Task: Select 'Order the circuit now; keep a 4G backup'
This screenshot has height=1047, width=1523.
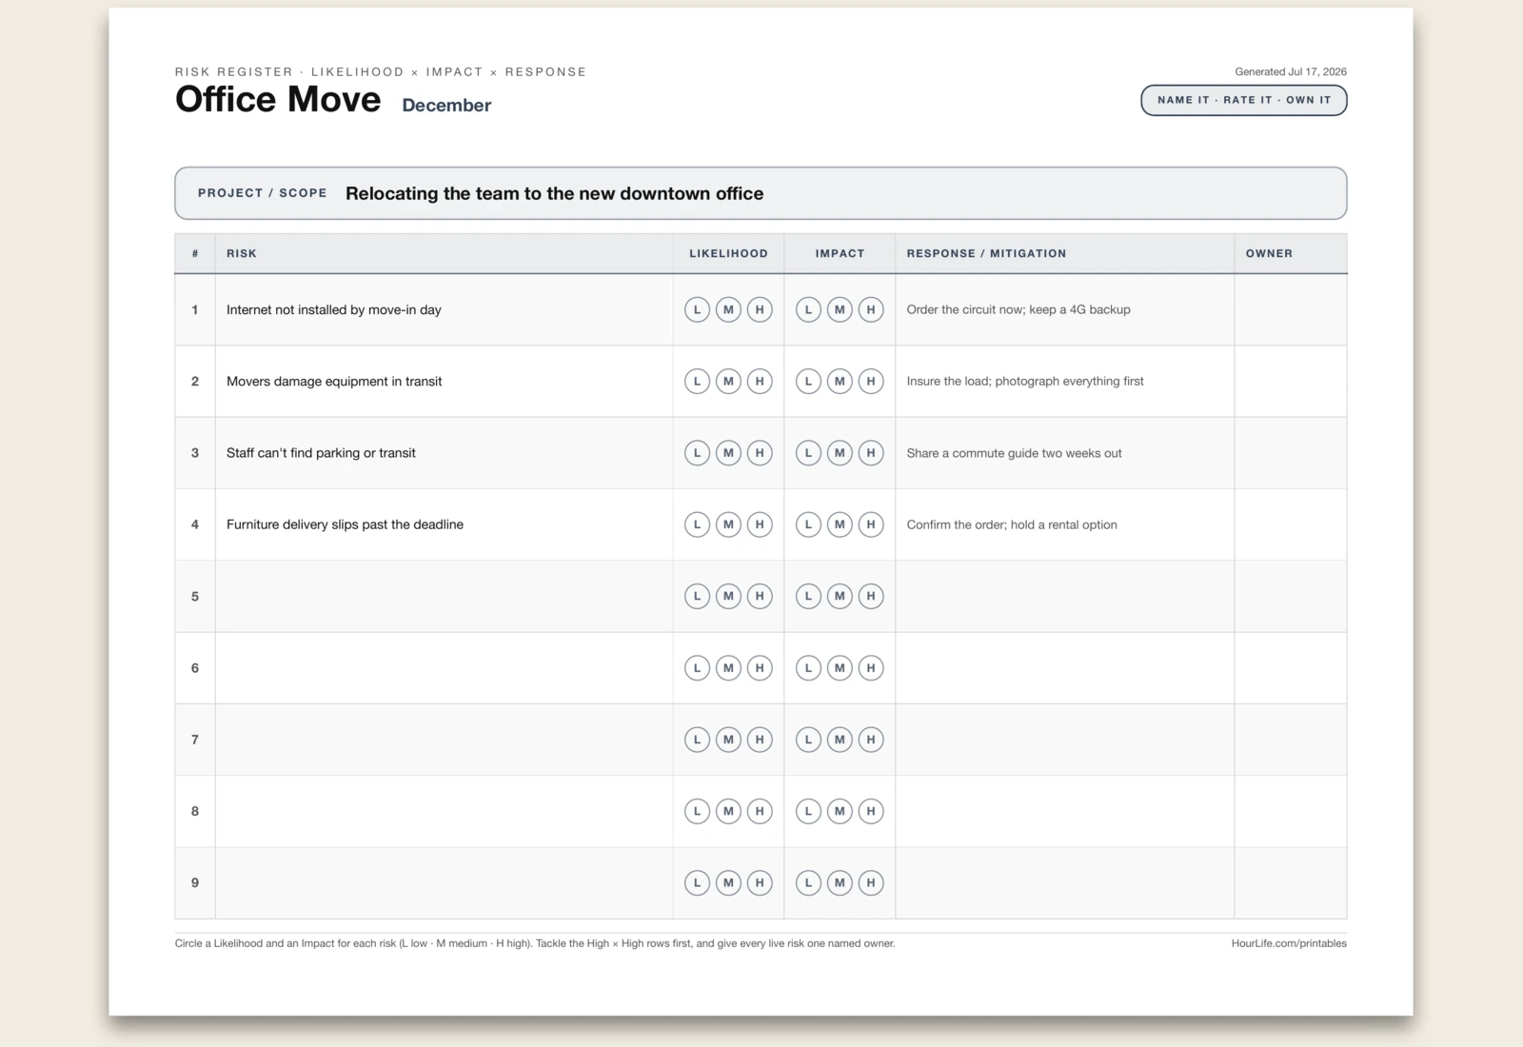Action: pos(1019,309)
